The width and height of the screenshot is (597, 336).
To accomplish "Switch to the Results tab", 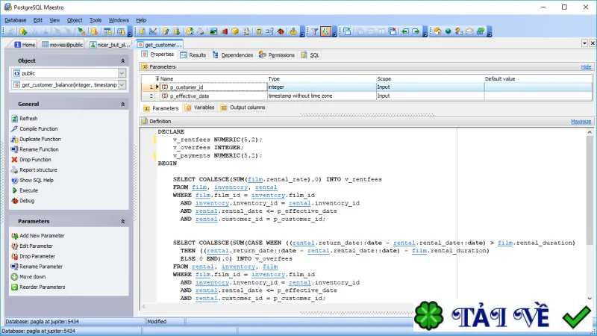I will (193, 55).
